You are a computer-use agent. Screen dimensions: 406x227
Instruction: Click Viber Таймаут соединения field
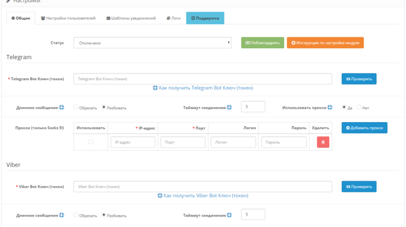pyautogui.click(x=253, y=214)
